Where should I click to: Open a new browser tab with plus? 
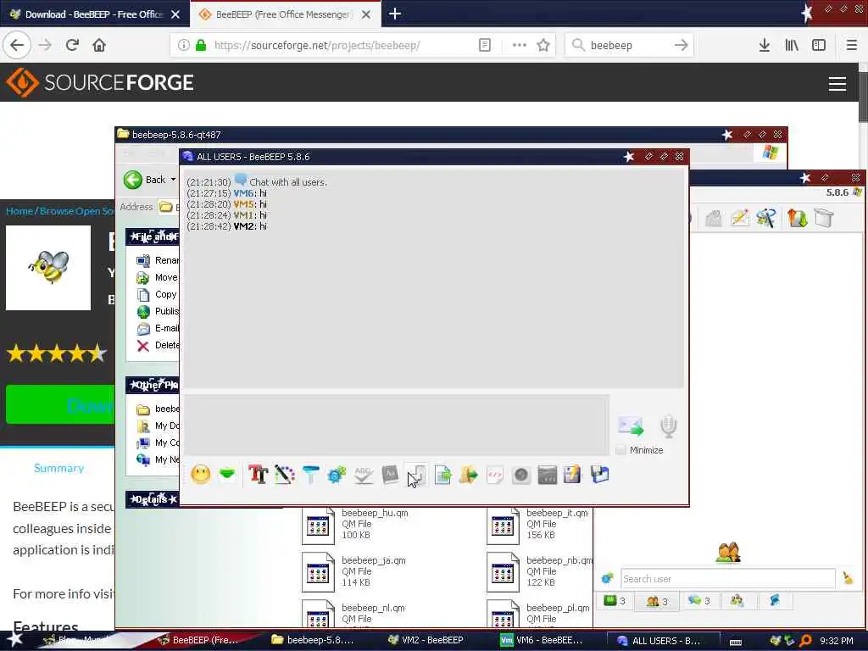point(395,14)
